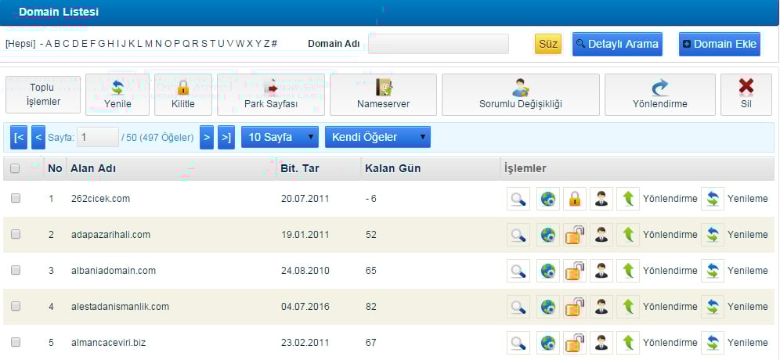
Task: Click green arrow forwarding icon for albaniadomain.com
Action: 628,271
